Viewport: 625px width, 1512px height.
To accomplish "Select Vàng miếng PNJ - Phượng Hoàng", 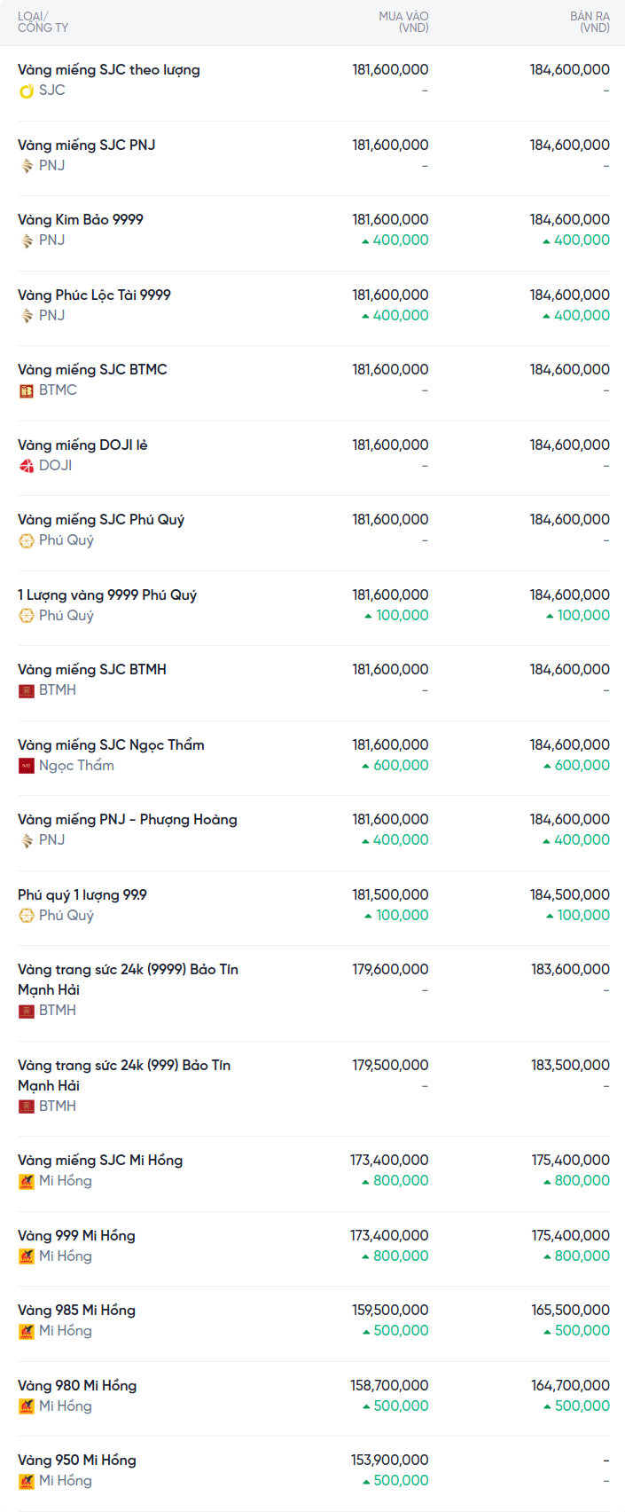I will 128,820.
